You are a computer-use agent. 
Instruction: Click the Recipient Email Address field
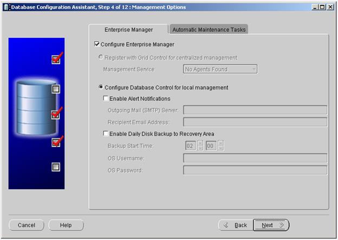pyautogui.click(x=255, y=122)
